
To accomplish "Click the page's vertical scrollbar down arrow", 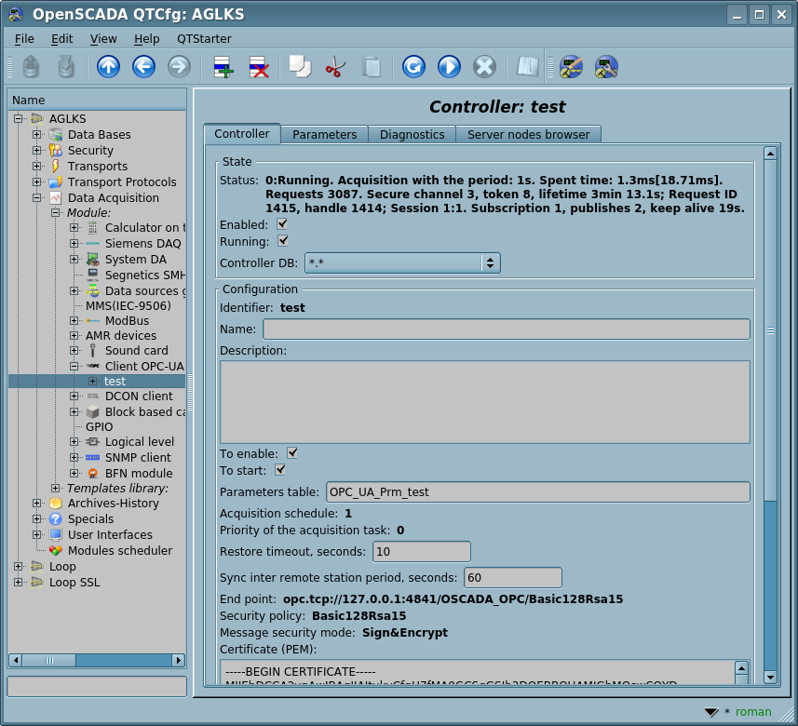I will click(770, 678).
